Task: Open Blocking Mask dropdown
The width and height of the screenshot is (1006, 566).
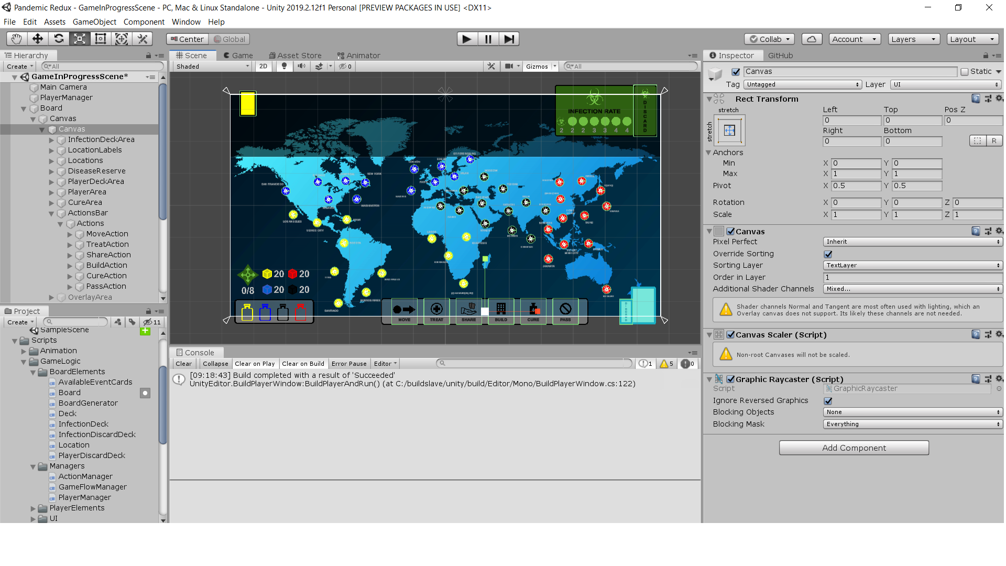Action: click(913, 424)
